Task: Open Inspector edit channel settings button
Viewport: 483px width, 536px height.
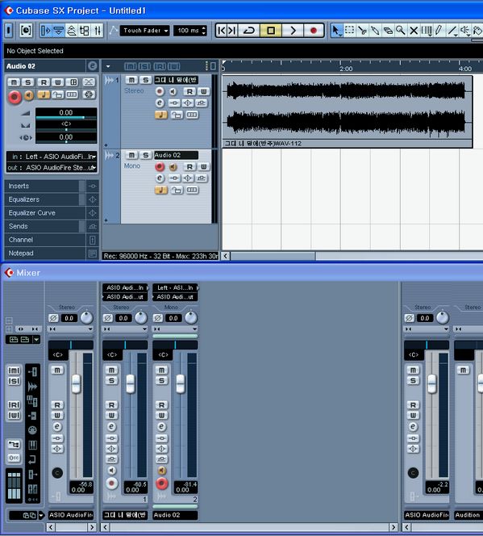Action: click(92, 66)
